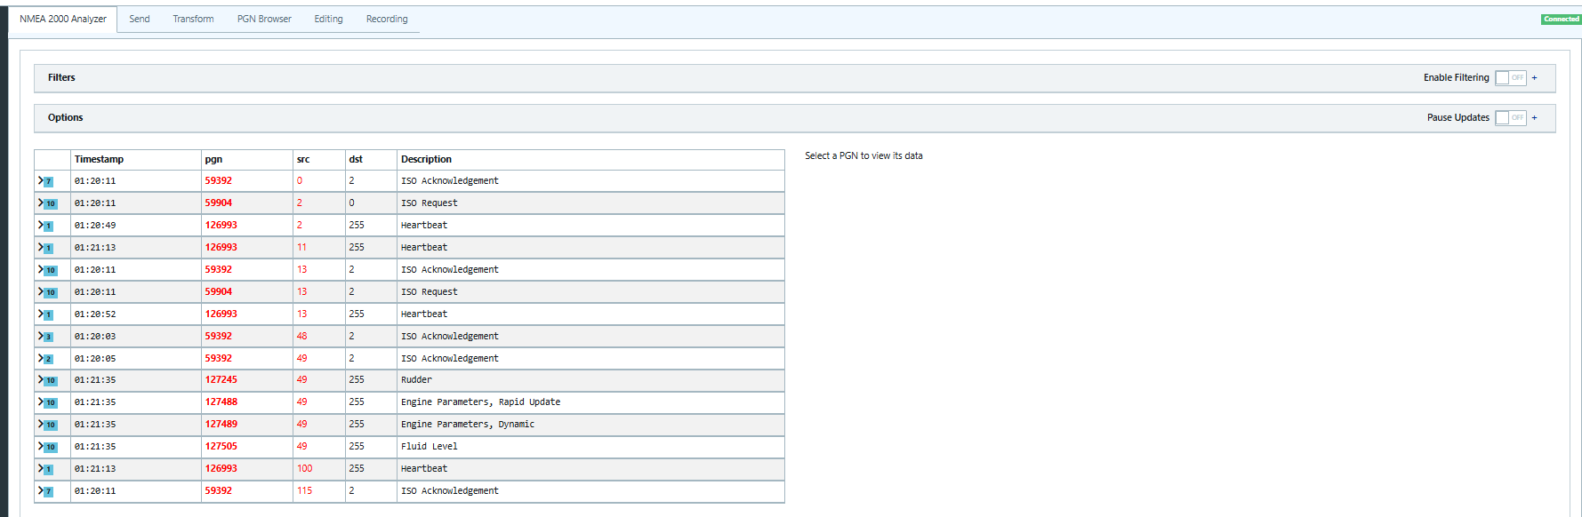
Task: Click count badge 3 on src 48 row
Action: pos(49,337)
